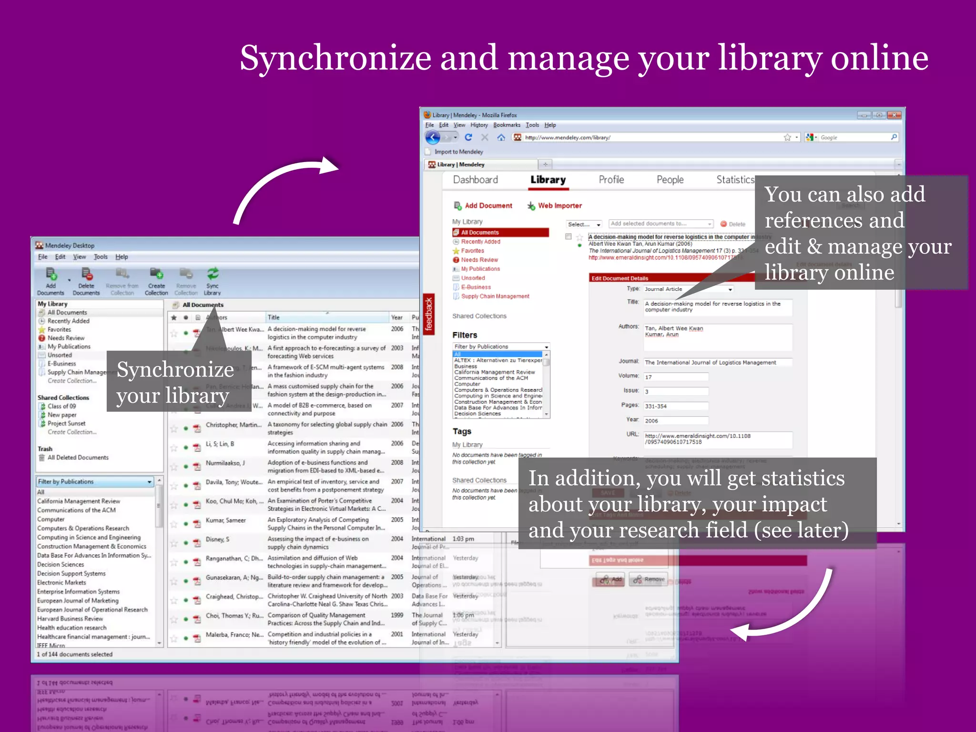The width and height of the screenshot is (976, 732).
Task: Open Filter by Publications dropdown in Desktop
Action: click(x=95, y=482)
